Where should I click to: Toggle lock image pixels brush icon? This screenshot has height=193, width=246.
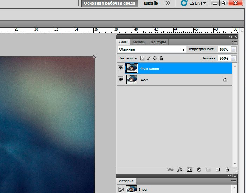[x=148, y=58]
